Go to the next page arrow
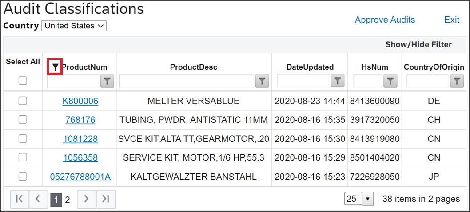 (x=86, y=199)
